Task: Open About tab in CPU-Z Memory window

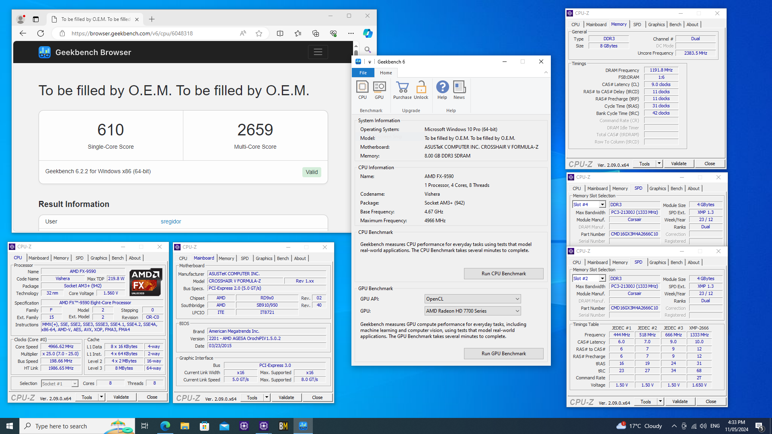Action: [x=692, y=25]
